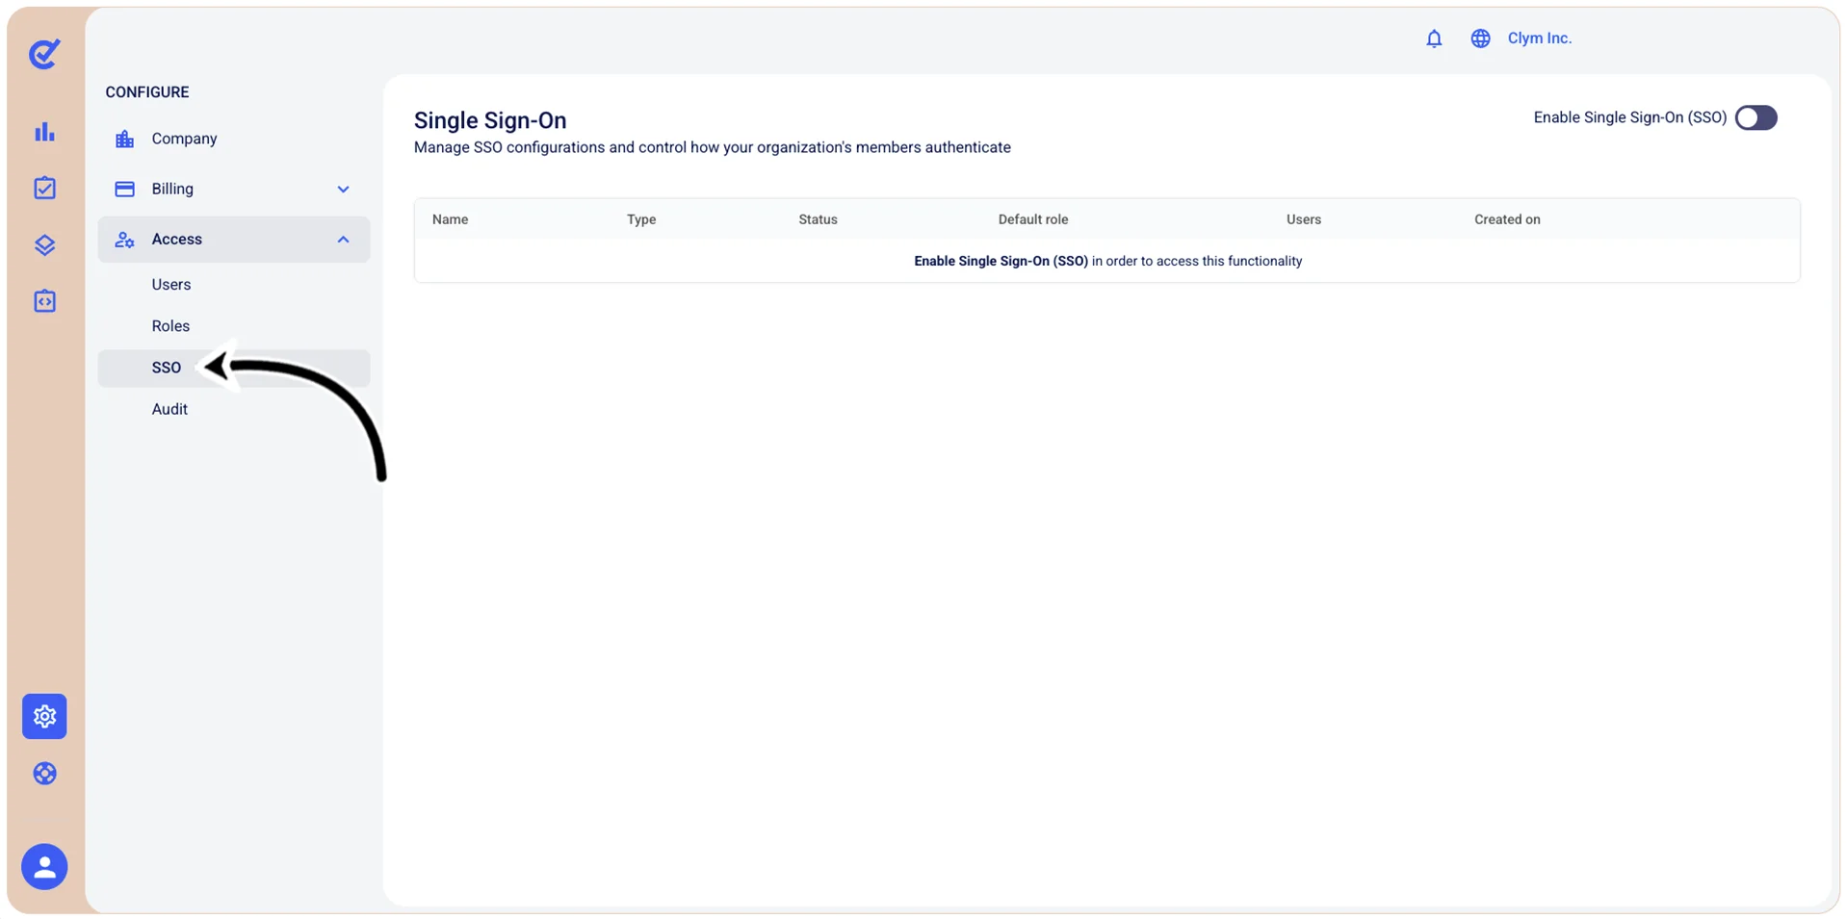The image size is (1846, 919).
Task: Enable the Single Sign-On (SSO) toggle
Action: 1755,117
